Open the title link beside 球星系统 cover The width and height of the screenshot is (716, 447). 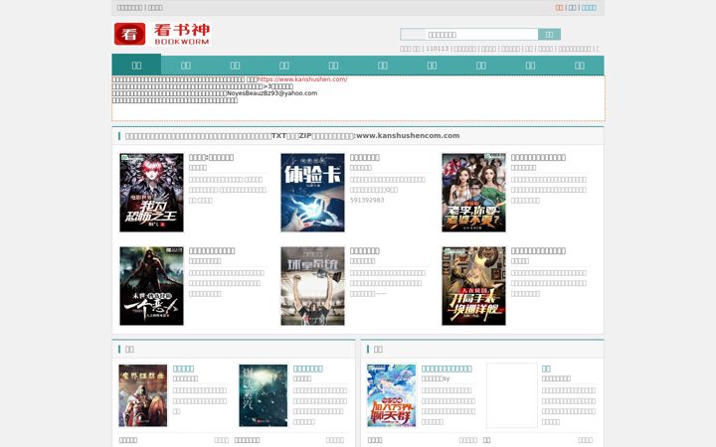tap(365, 251)
